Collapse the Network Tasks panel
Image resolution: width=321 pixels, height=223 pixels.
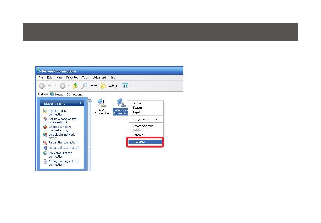point(80,103)
